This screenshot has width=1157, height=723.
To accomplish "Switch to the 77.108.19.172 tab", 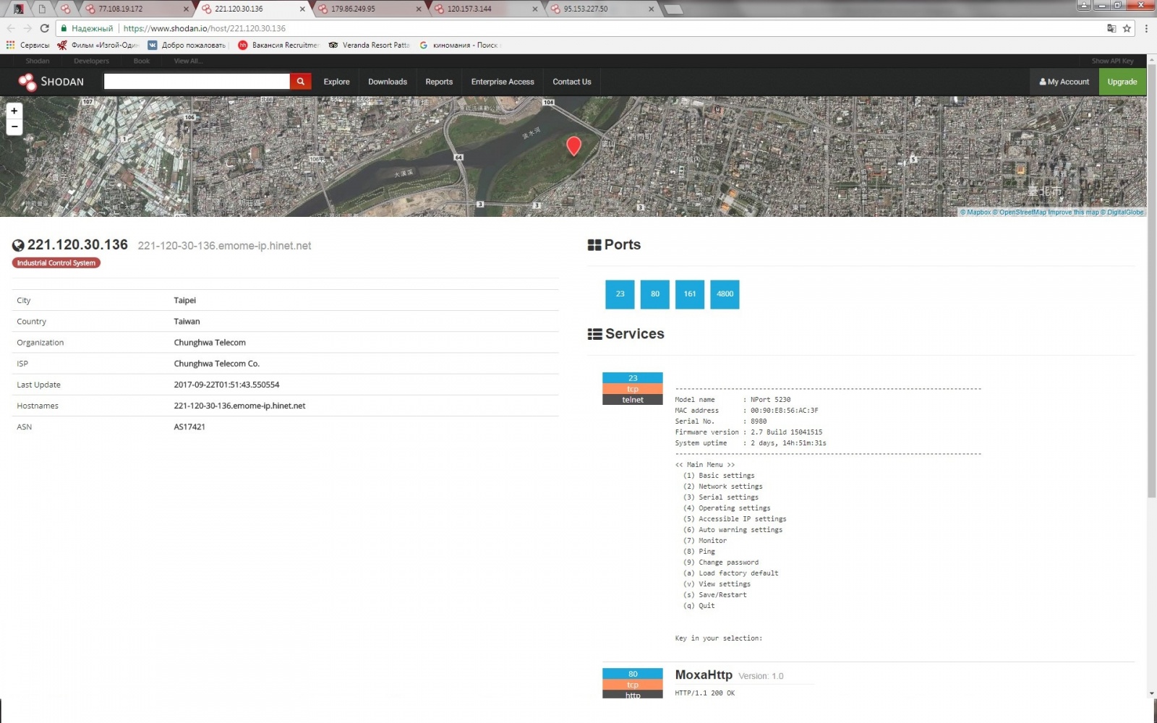I will click(x=135, y=9).
